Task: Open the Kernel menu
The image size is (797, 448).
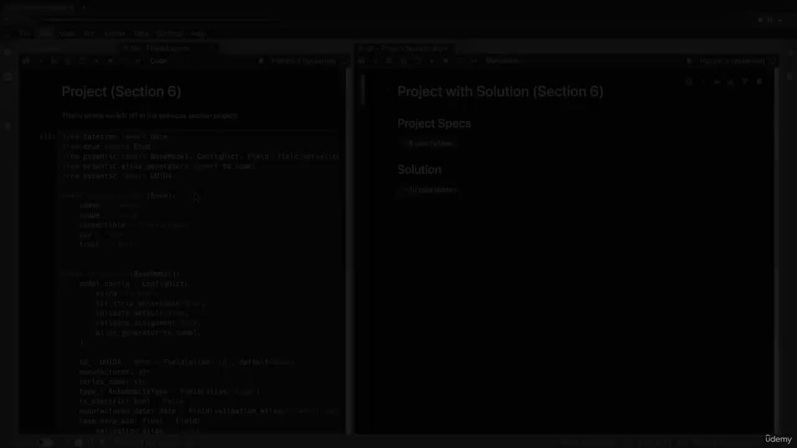Action: 114,33
